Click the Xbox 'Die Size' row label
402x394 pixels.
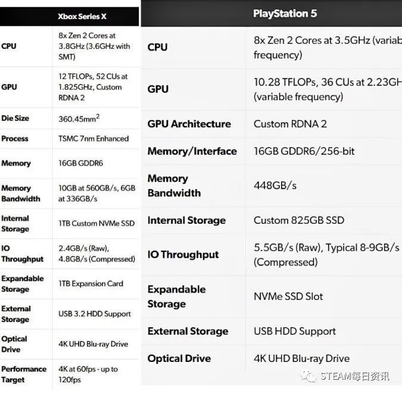[x=15, y=118]
